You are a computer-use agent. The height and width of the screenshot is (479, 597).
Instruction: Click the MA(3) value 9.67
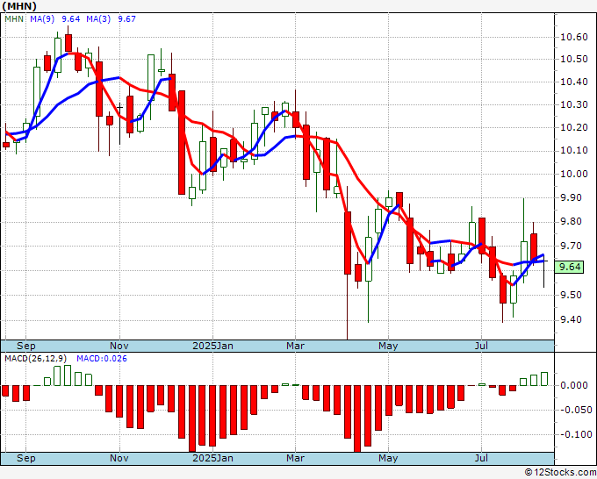pyautogui.click(x=126, y=19)
